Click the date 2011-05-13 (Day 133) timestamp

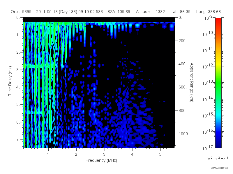click(x=69, y=12)
